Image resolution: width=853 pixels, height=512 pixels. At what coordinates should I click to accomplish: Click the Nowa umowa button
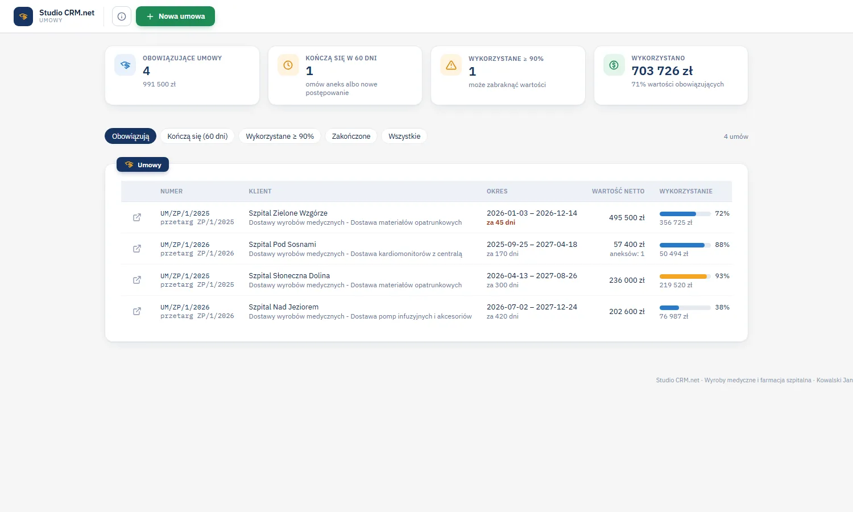coord(175,16)
